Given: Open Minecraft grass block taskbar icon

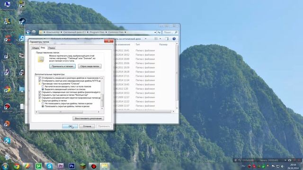Looking at the screenshot, I should click(83, 166).
